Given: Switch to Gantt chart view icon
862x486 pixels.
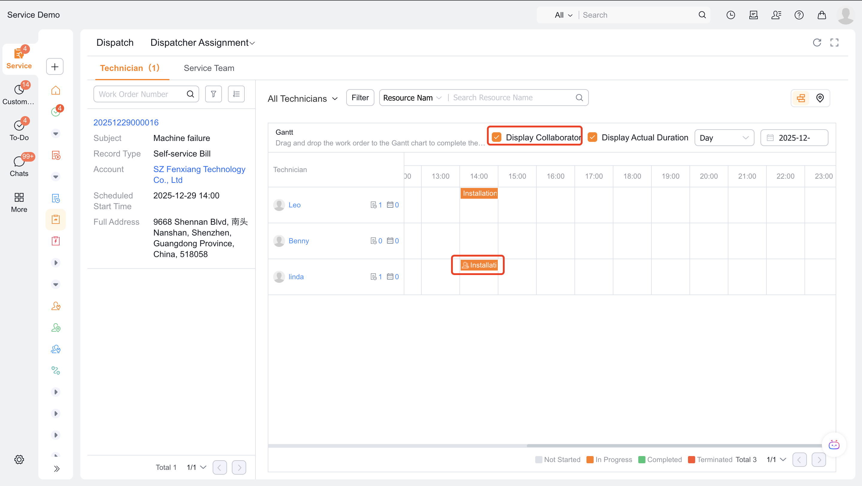Looking at the screenshot, I should point(801,98).
